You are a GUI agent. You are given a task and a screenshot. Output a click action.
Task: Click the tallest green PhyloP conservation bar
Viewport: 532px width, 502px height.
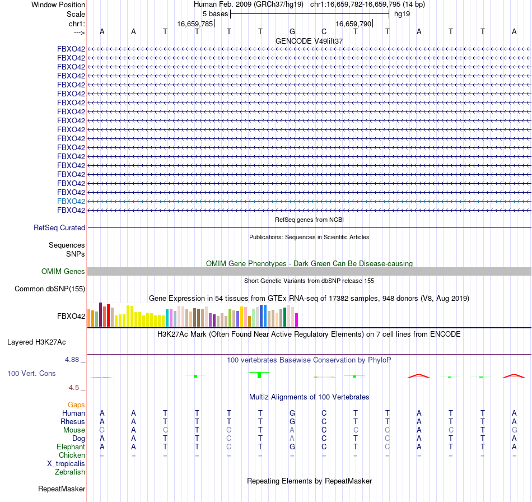259,375
